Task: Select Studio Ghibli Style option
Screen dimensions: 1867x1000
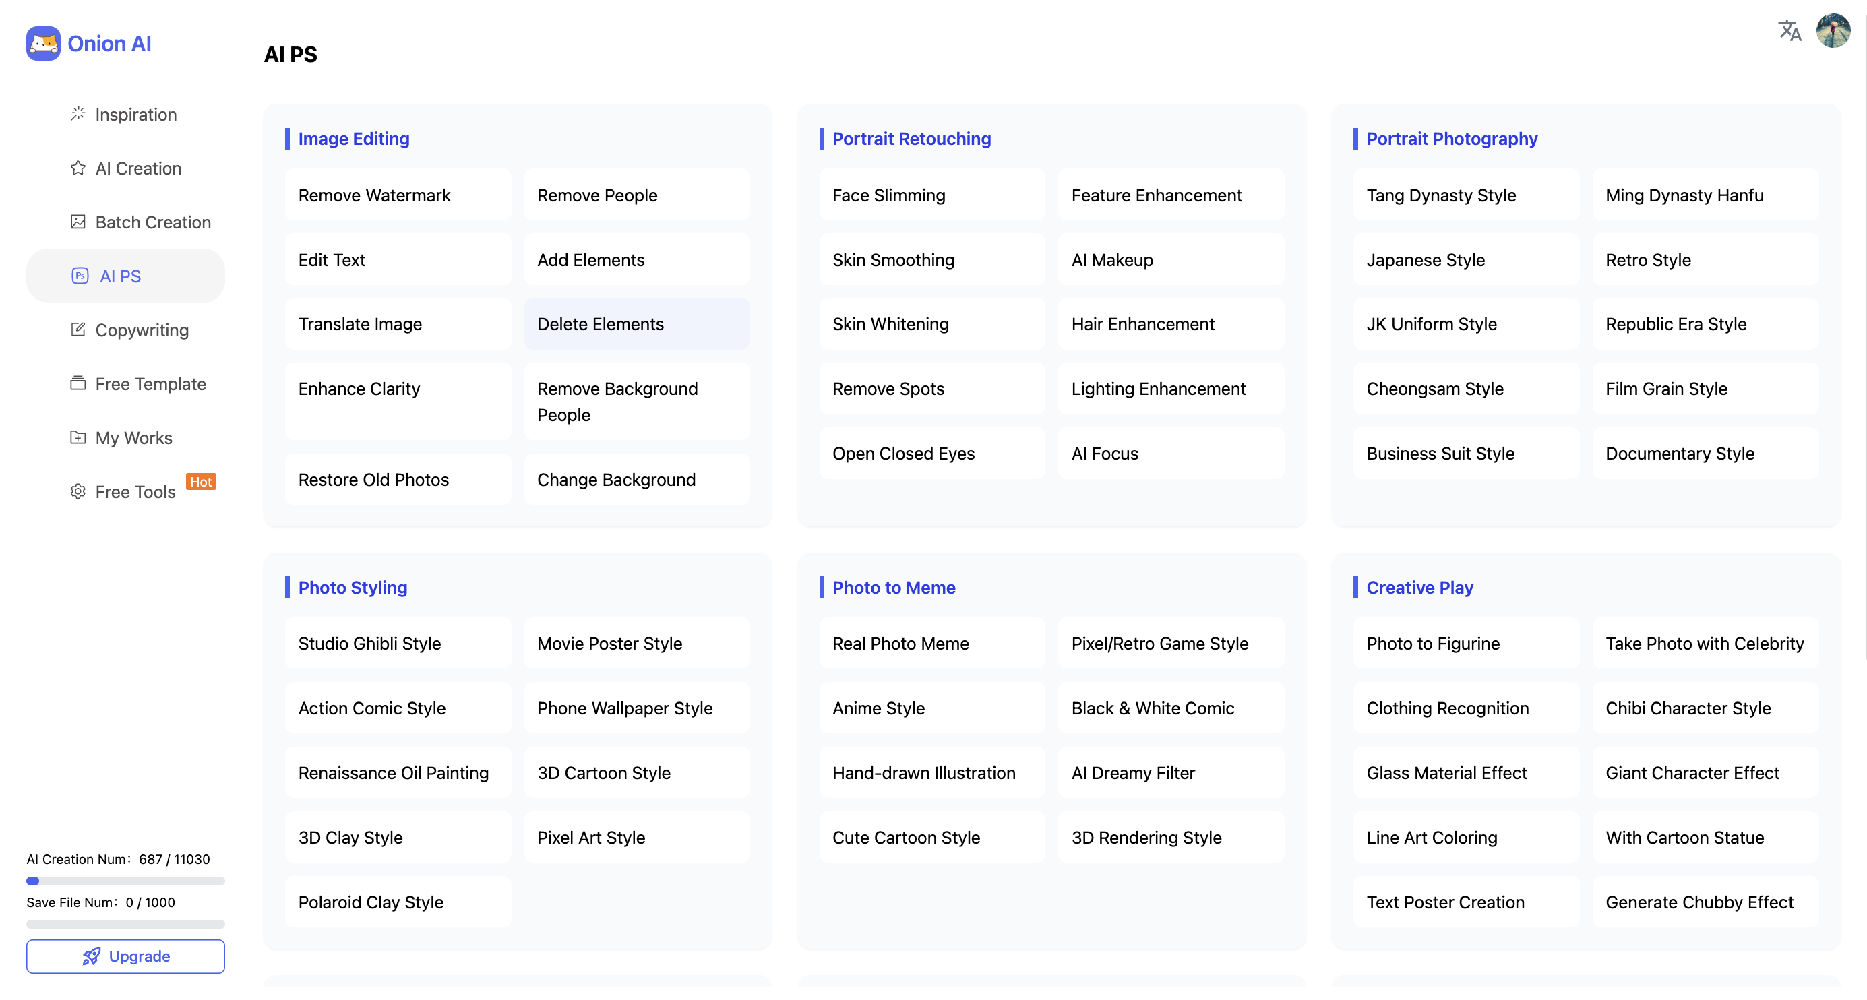Action: 397,644
